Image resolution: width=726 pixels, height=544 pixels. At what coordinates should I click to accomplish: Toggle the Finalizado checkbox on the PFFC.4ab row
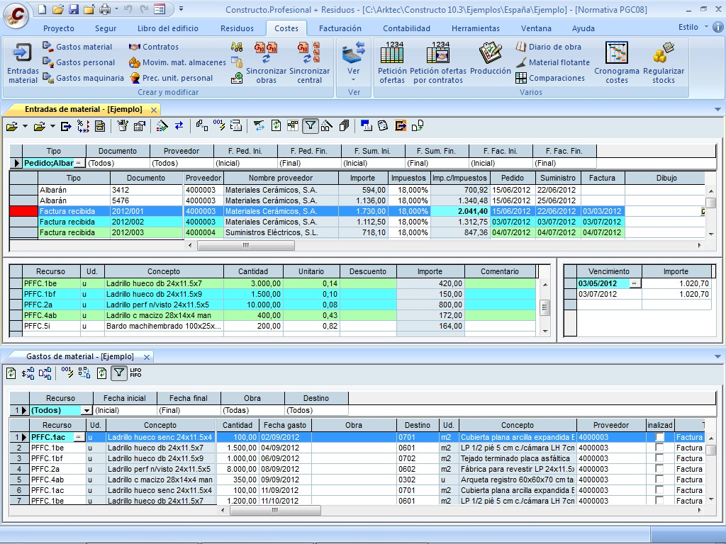660,480
